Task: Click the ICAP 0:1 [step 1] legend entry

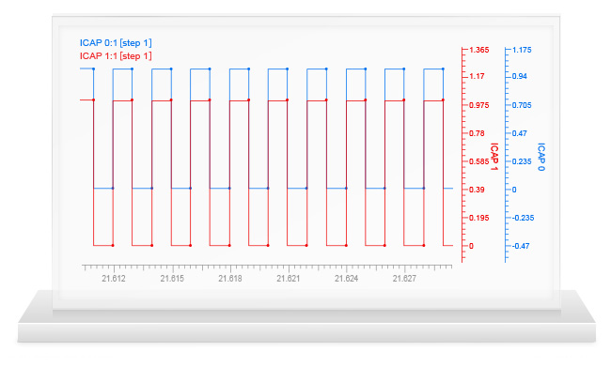Action: (x=116, y=43)
